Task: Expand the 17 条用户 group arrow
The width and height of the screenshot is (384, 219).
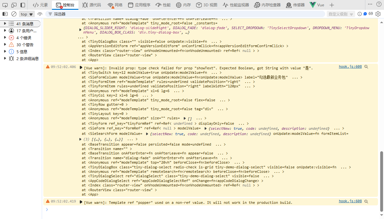Action: pyautogui.click(x=5, y=31)
